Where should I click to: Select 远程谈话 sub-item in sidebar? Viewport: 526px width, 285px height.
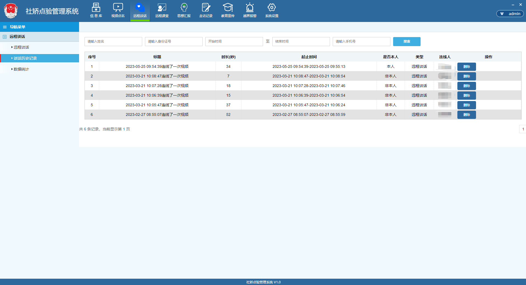pyautogui.click(x=21, y=47)
